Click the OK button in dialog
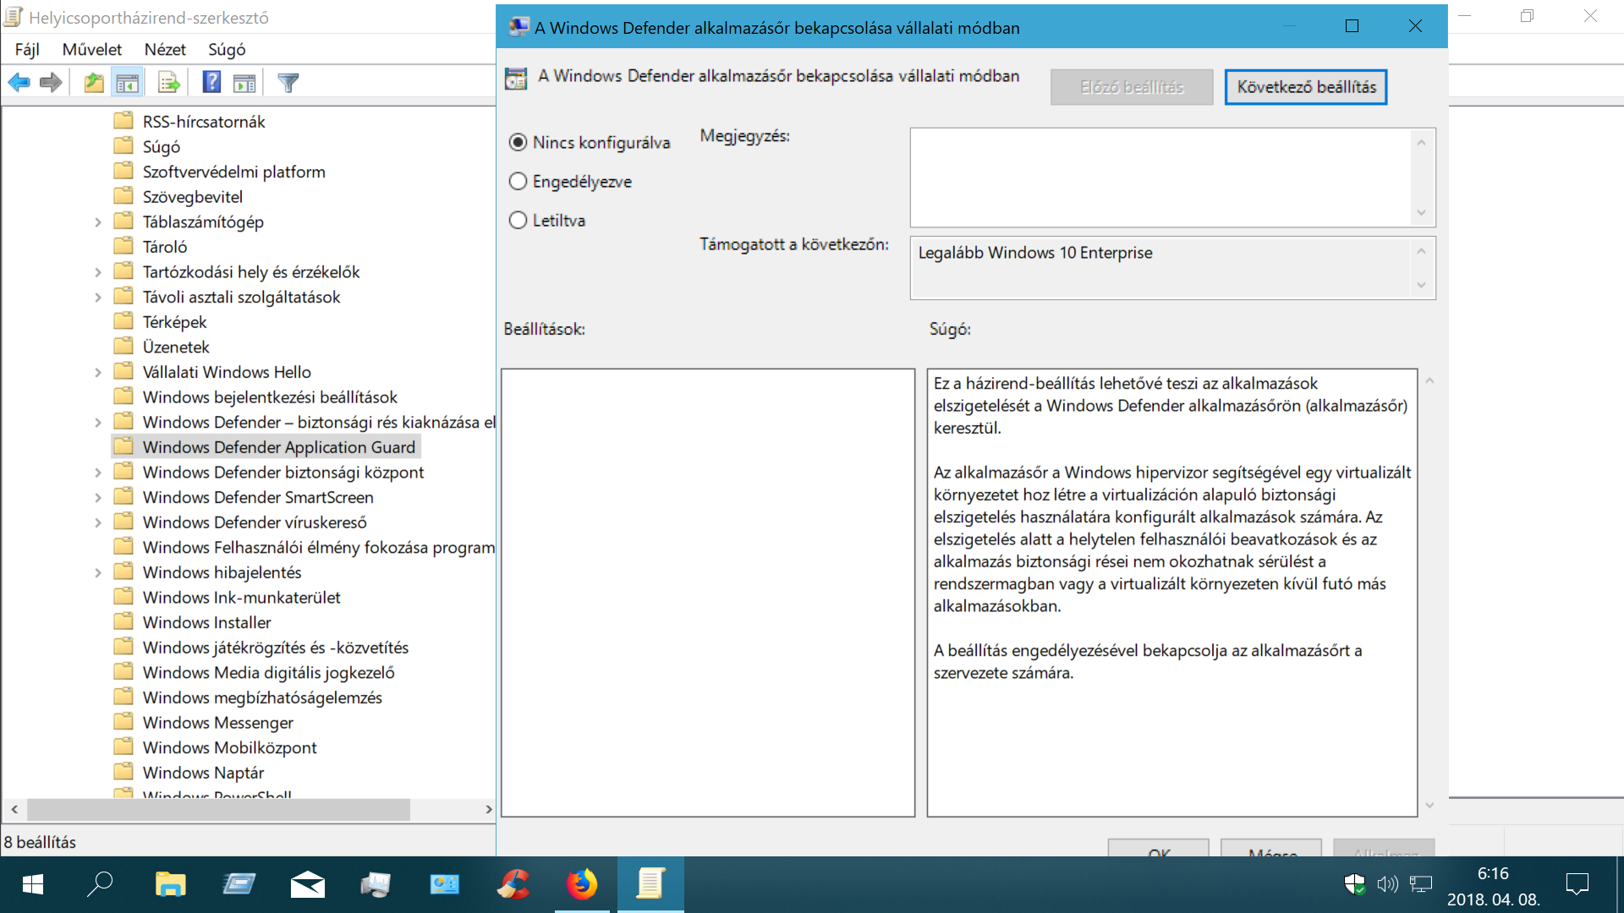The height and width of the screenshot is (913, 1624). point(1159,848)
